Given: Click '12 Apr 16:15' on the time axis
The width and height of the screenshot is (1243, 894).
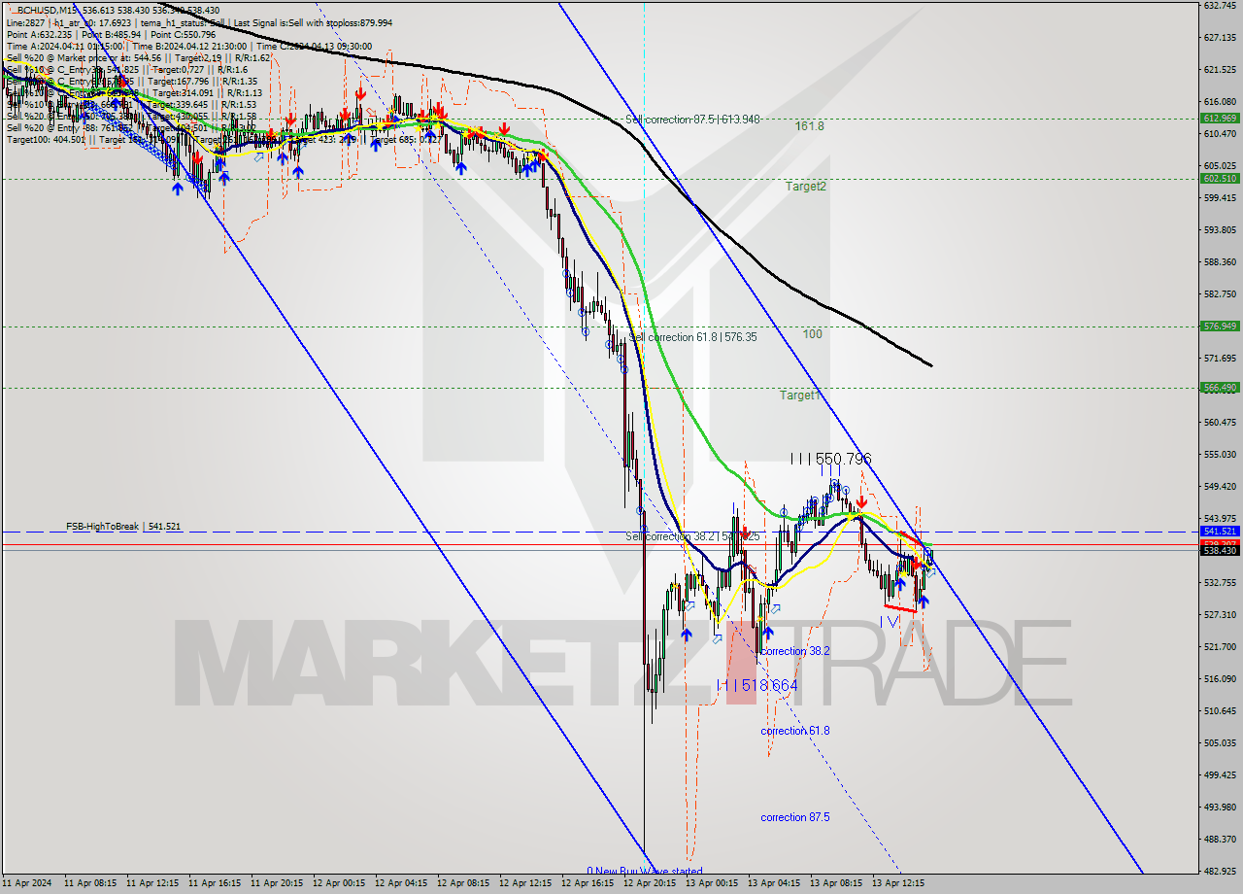Looking at the screenshot, I should click(x=588, y=884).
